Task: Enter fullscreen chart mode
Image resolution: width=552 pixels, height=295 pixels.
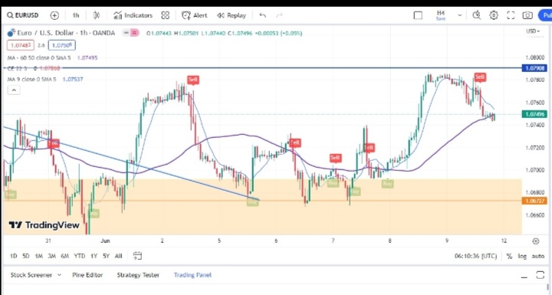Action: point(511,15)
